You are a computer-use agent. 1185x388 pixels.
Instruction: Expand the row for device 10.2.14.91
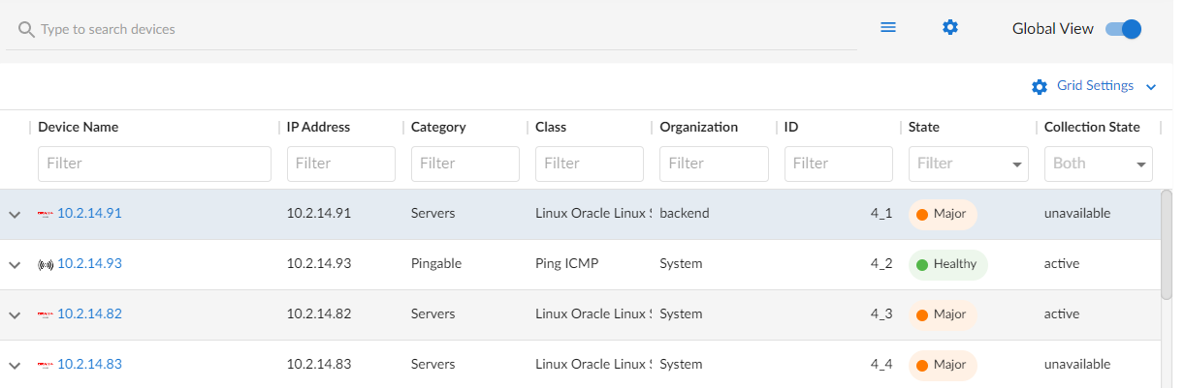(15, 214)
